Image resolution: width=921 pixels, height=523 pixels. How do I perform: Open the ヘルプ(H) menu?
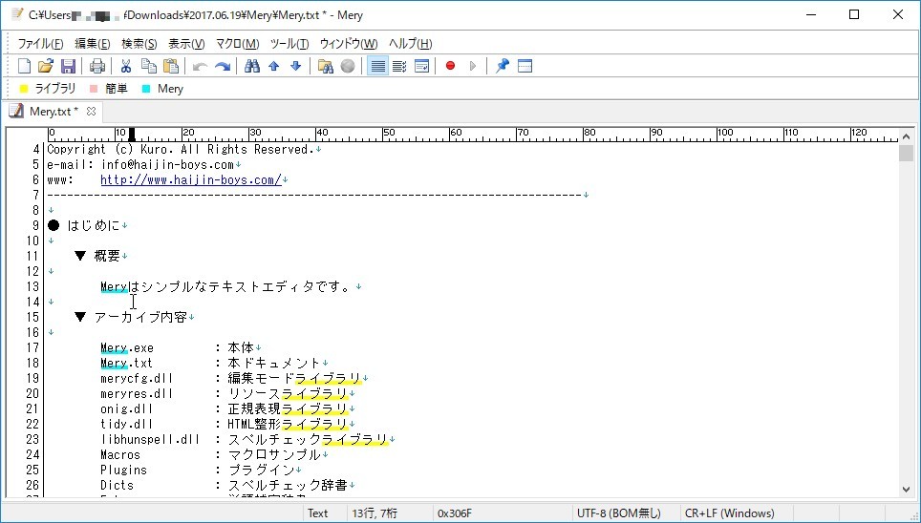[411, 44]
